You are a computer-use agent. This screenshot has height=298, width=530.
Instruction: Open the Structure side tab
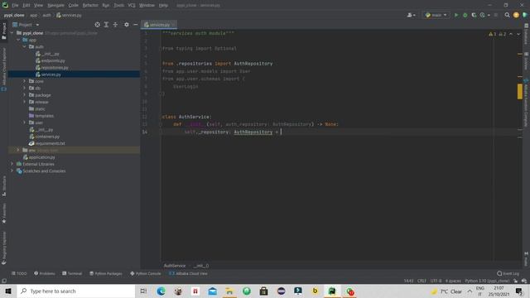[3, 186]
